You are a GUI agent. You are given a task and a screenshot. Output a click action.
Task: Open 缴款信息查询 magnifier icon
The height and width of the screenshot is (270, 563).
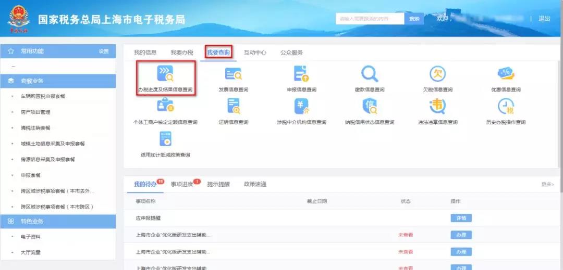pos(370,74)
